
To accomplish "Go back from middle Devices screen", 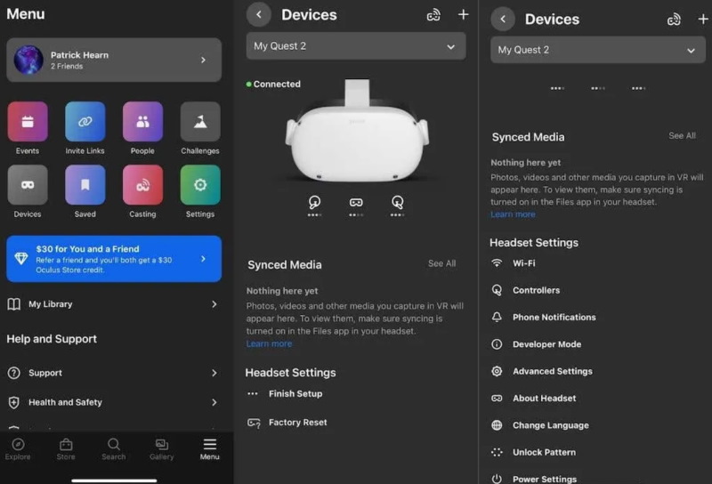I will coord(259,14).
